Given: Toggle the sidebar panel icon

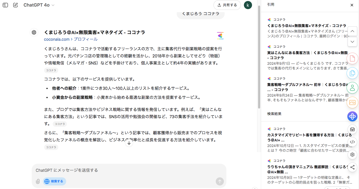Looking at the screenshot, I should [5, 5].
